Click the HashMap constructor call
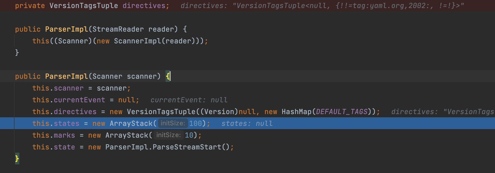 [x=297, y=112]
